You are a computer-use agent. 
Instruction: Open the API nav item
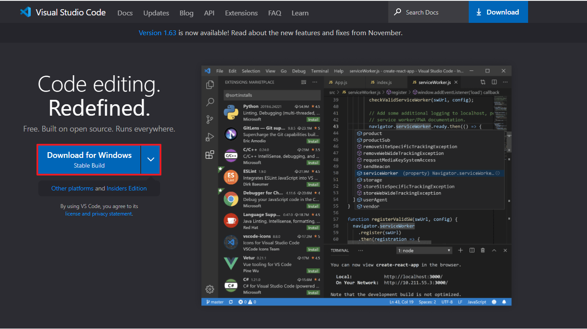tap(209, 13)
